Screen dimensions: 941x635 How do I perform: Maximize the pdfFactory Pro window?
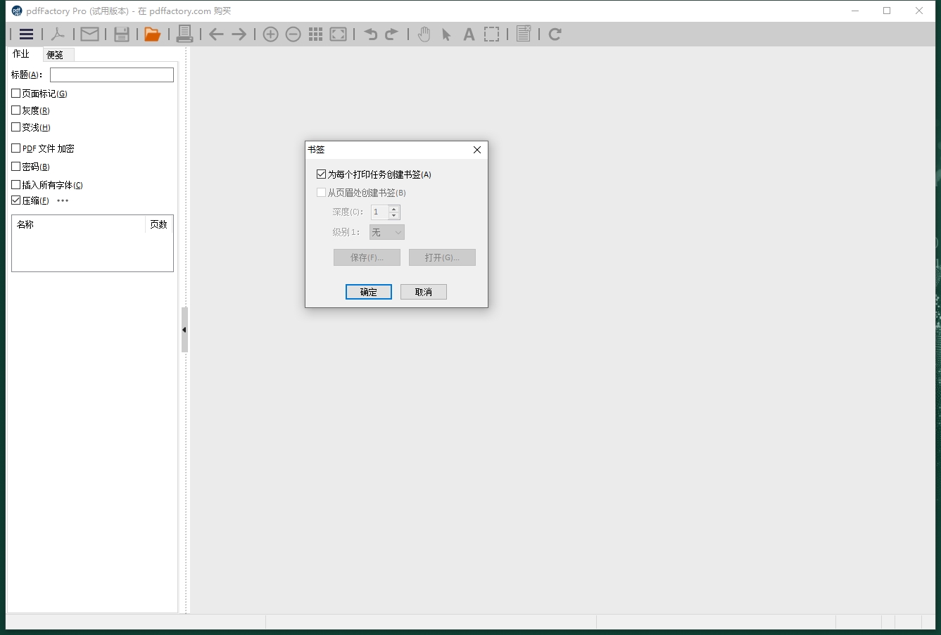(x=887, y=11)
